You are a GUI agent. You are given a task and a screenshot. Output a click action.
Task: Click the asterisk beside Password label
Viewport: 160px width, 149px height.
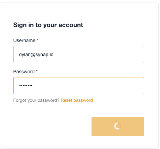37,71
